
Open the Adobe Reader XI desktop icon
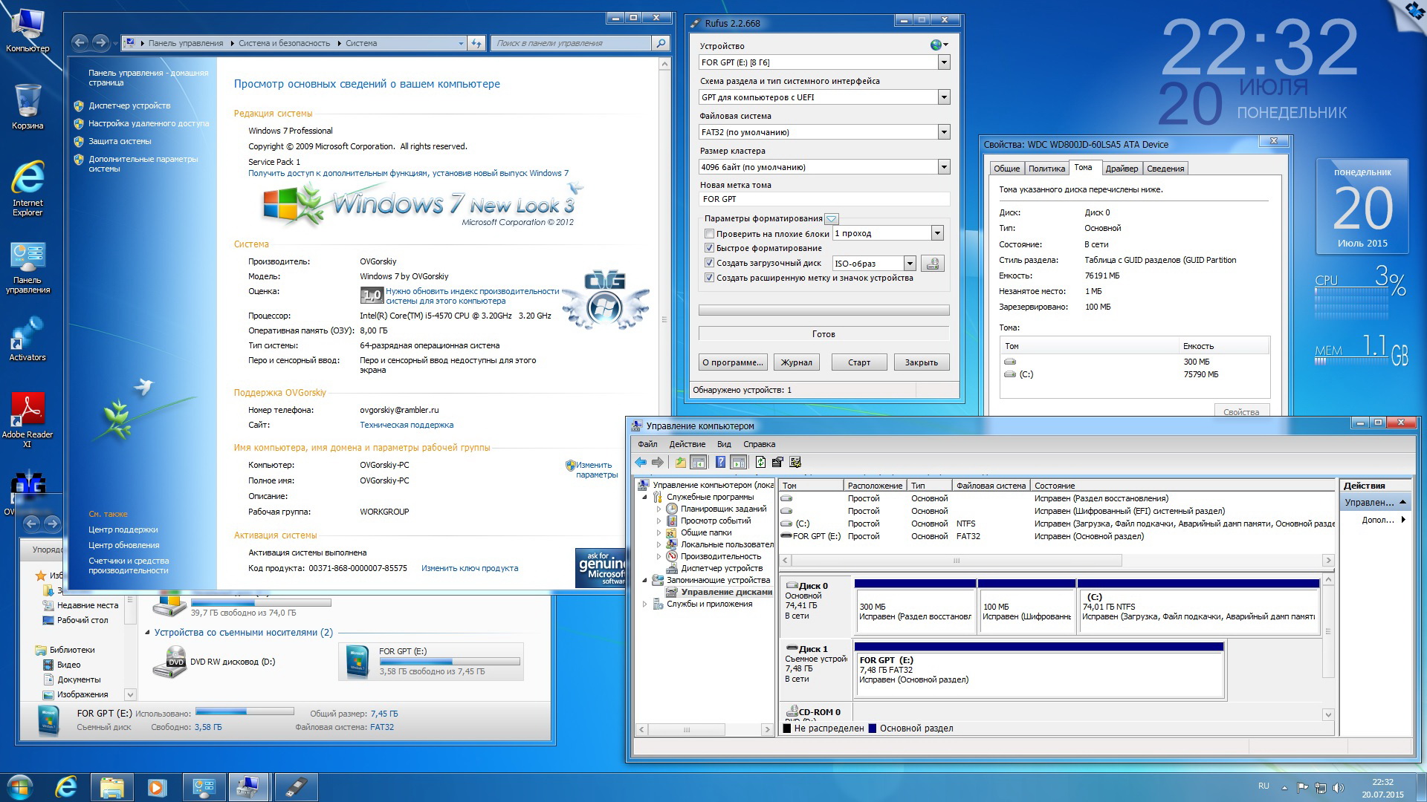click(27, 420)
